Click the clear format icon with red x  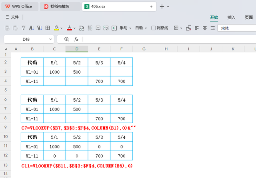pyautogui.click(x=188, y=28)
